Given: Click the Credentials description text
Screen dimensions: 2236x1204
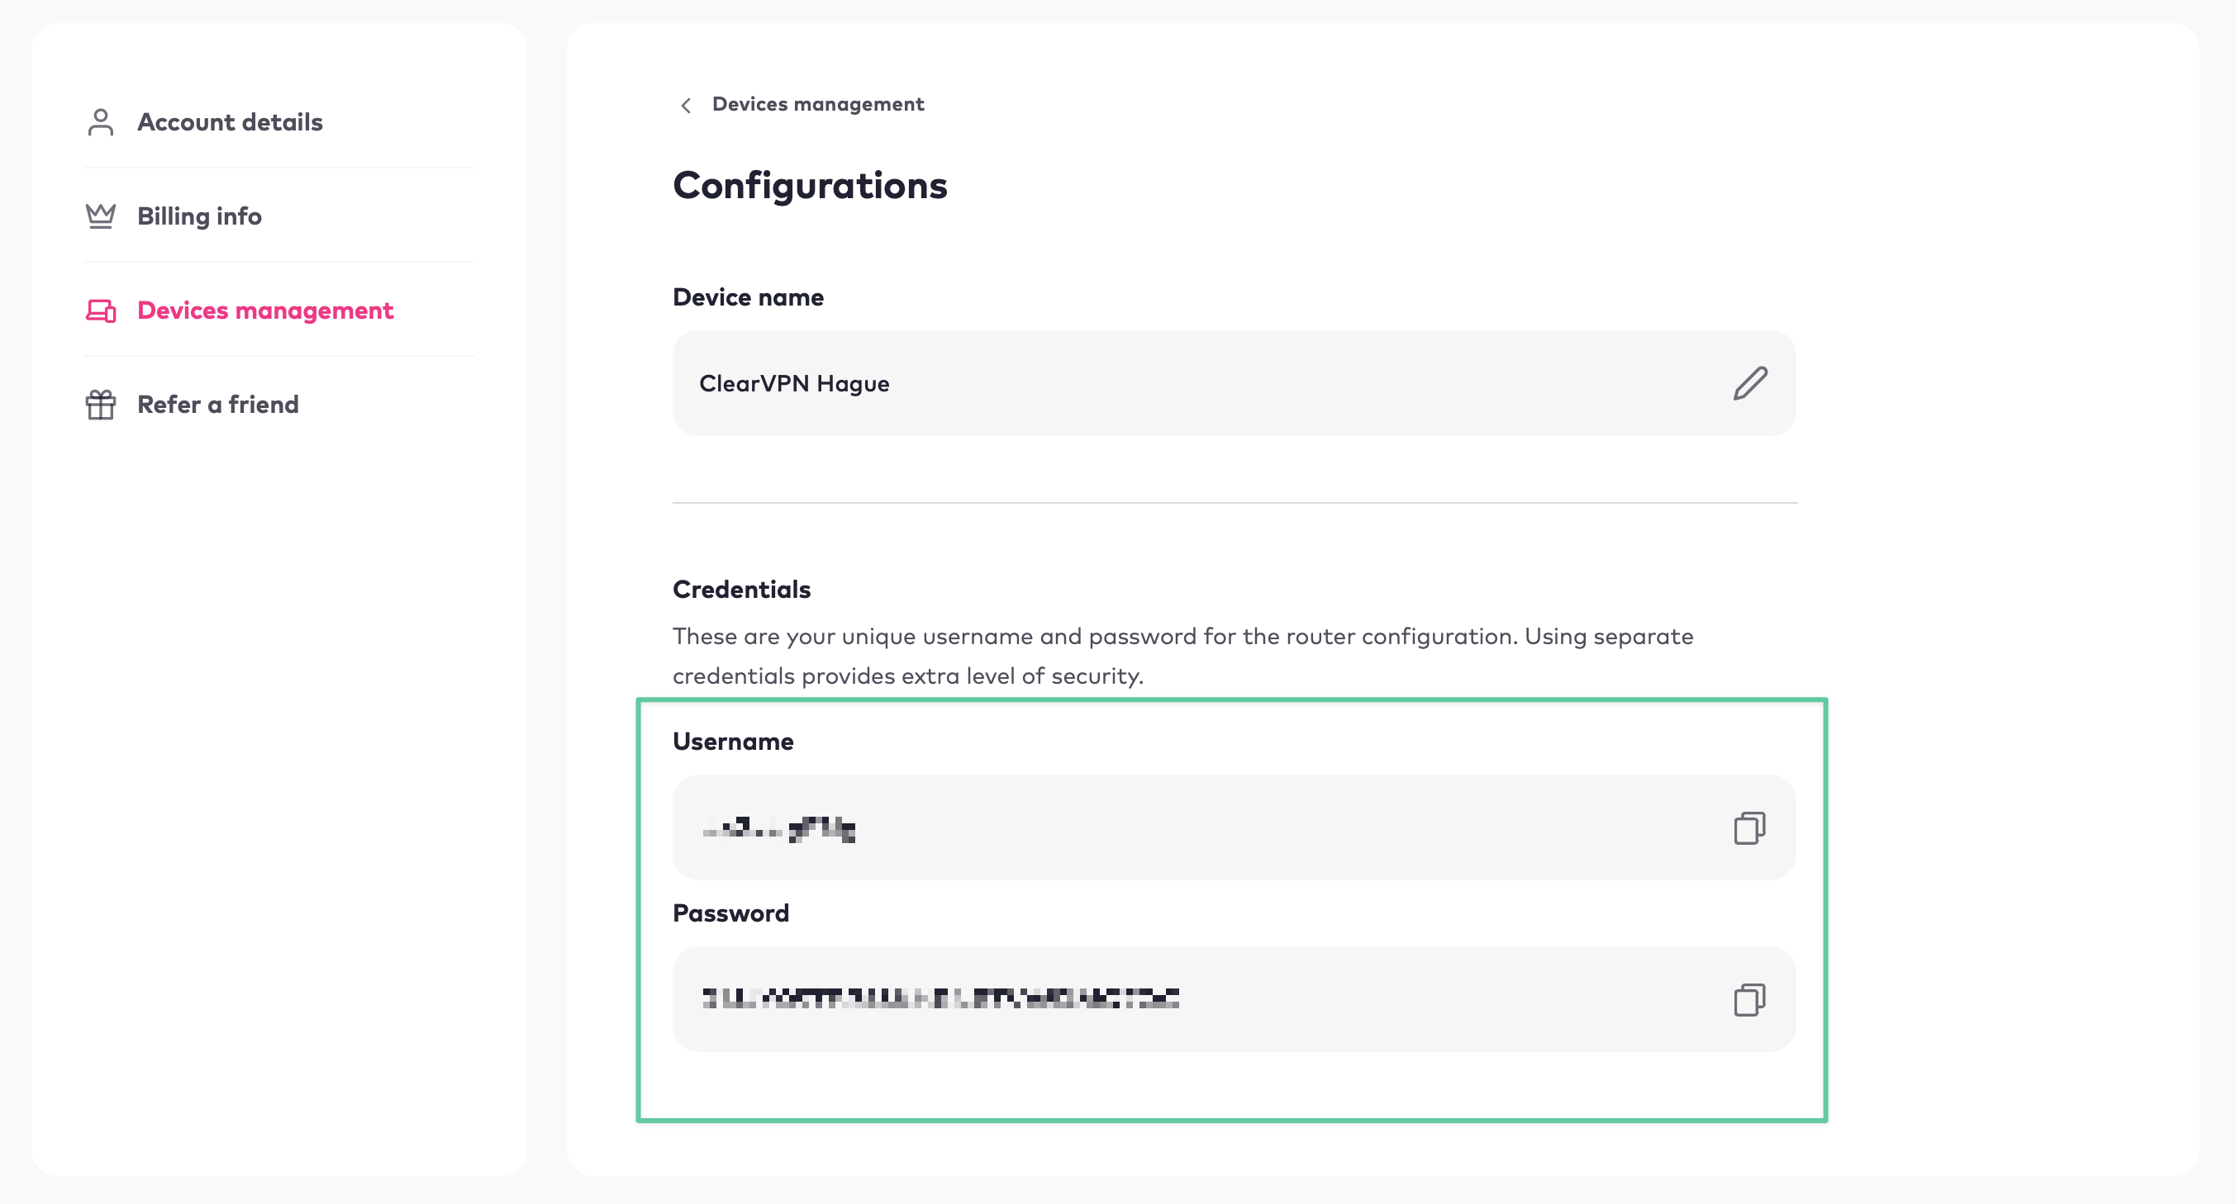Looking at the screenshot, I should (1182, 657).
